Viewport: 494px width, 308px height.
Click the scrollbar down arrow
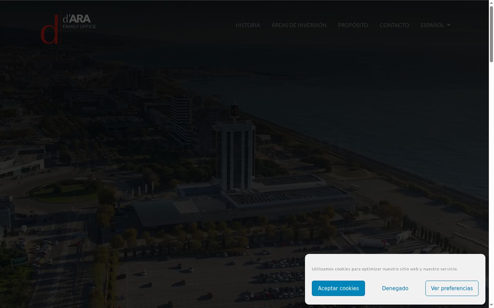click(x=491, y=305)
